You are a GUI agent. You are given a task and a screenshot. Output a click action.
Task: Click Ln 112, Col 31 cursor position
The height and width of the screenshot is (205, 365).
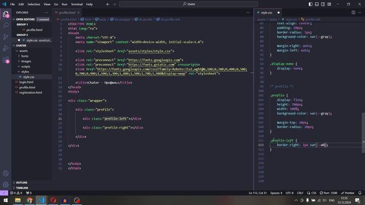pos(257,193)
